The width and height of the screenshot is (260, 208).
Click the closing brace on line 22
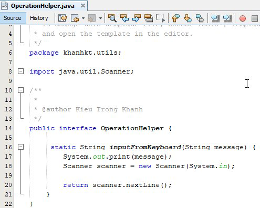(32, 204)
